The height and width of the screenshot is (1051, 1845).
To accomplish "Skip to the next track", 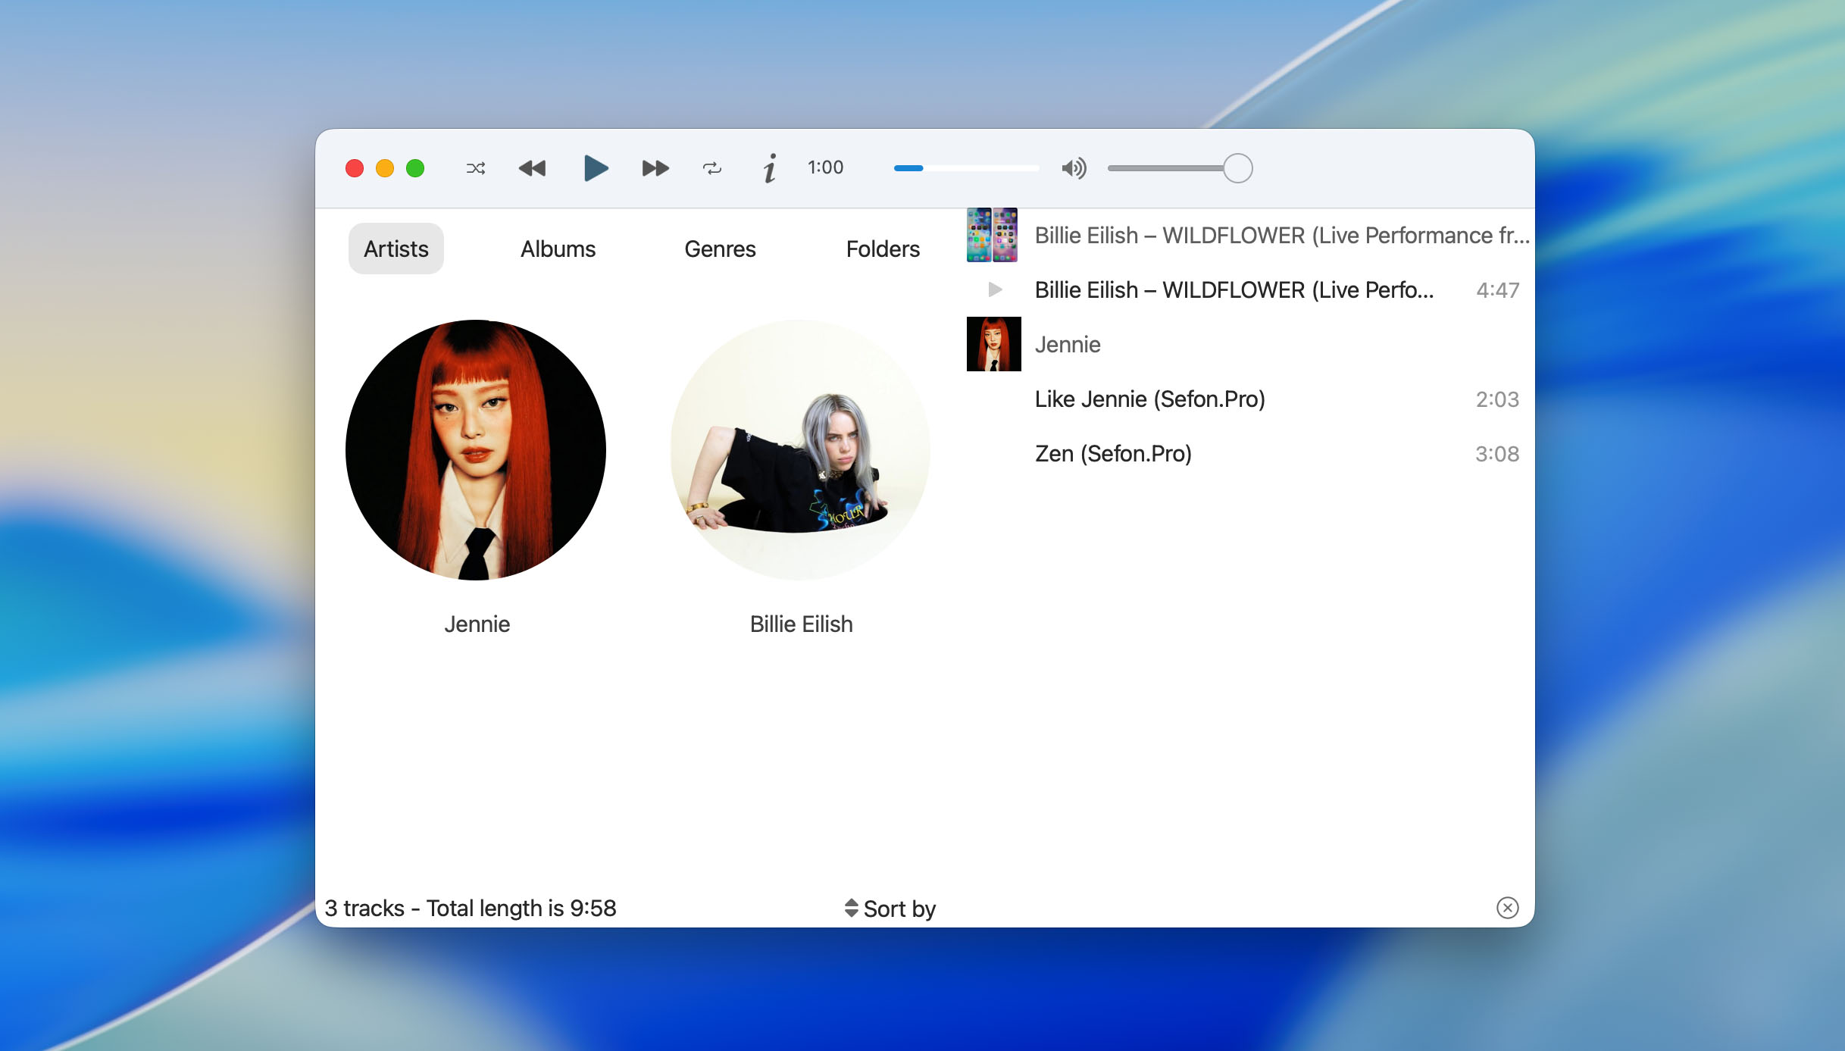I will pyautogui.click(x=655, y=168).
